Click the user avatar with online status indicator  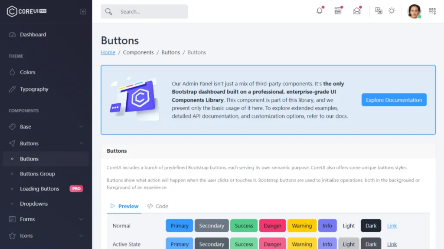(414, 11)
